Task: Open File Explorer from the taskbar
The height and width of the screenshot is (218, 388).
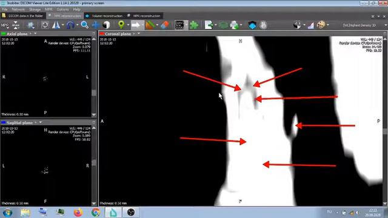Action: [x=25, y=213]
